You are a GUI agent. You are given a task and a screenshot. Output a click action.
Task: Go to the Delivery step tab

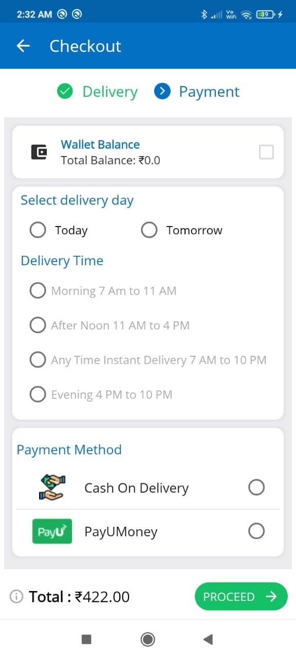pyautogui.click(x=97, y=92)
